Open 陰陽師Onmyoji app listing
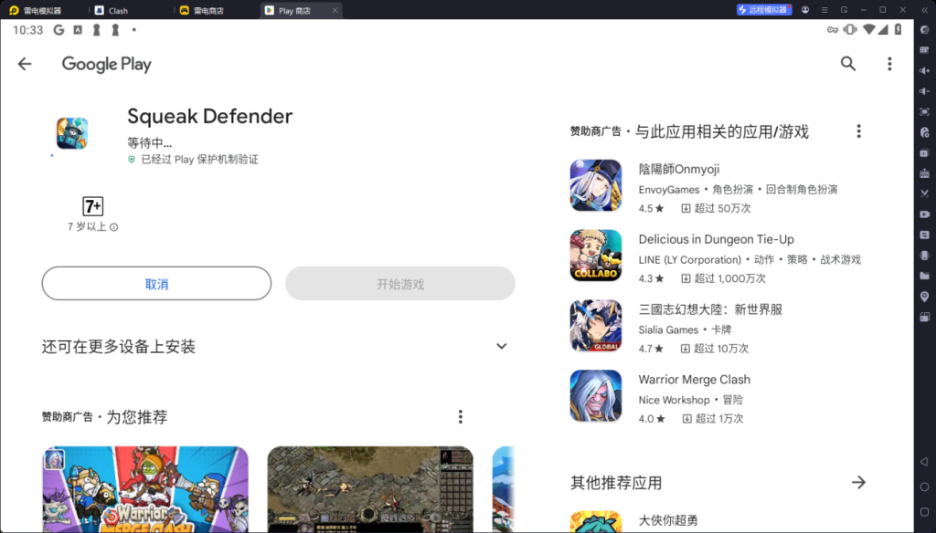This screenshot has width=936, height=533. pos(718,185)
